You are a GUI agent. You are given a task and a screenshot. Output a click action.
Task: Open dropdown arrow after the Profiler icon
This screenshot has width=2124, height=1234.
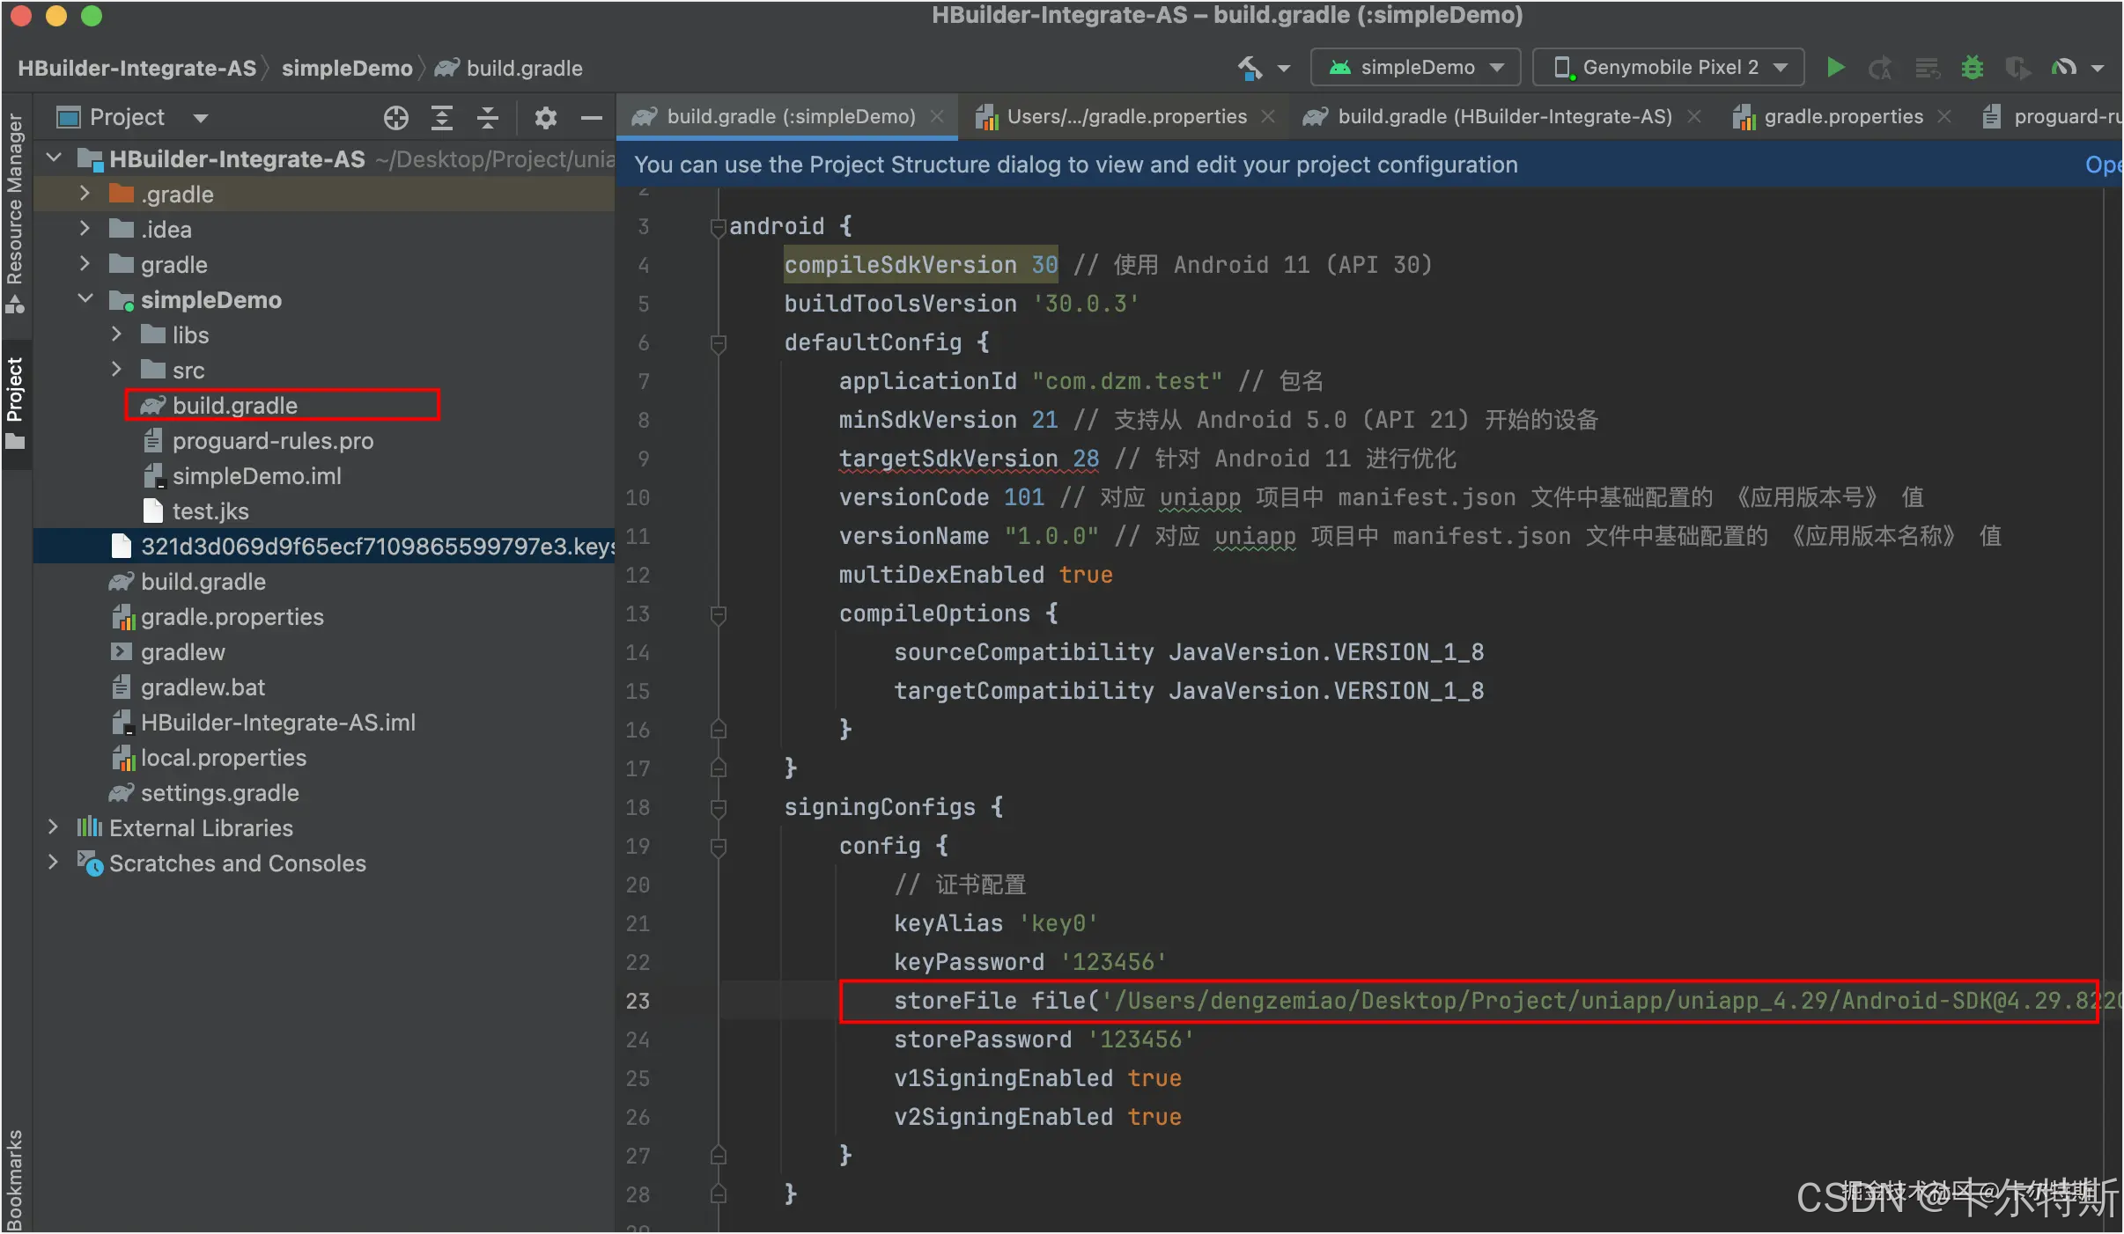pyautogui.click(x=2098, y=69)
